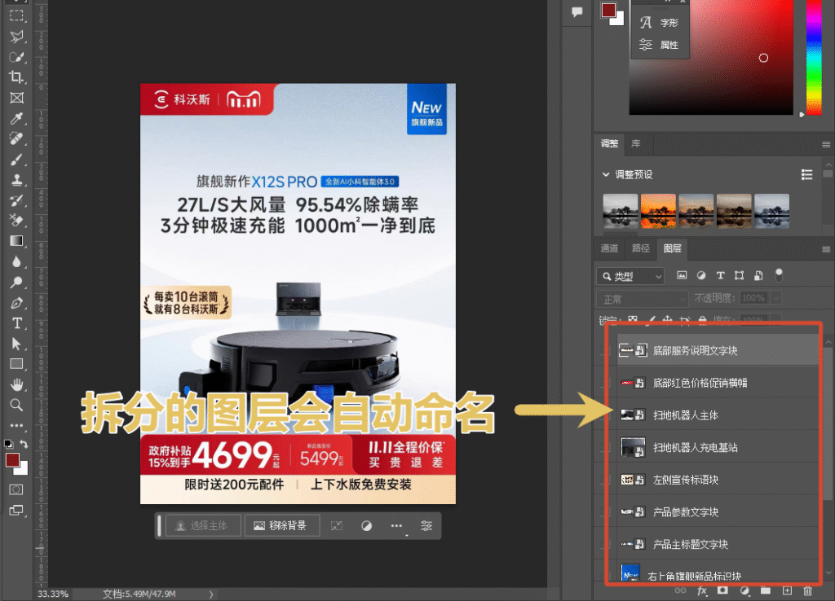Switch to the 图层 tab

(672, 248)
